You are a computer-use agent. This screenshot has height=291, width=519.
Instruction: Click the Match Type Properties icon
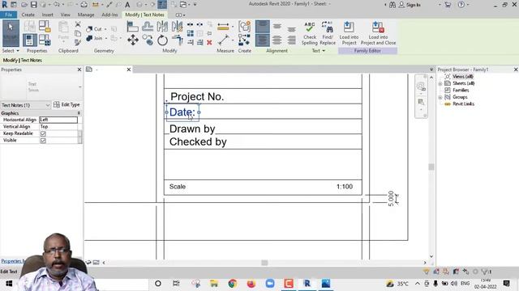pyautogui.click(x=78, y=42)
